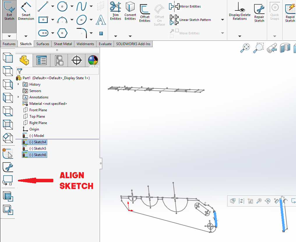Click Zoom to Fit in view toolbar
Screen dimensions: 296x242
click(245, 48)
